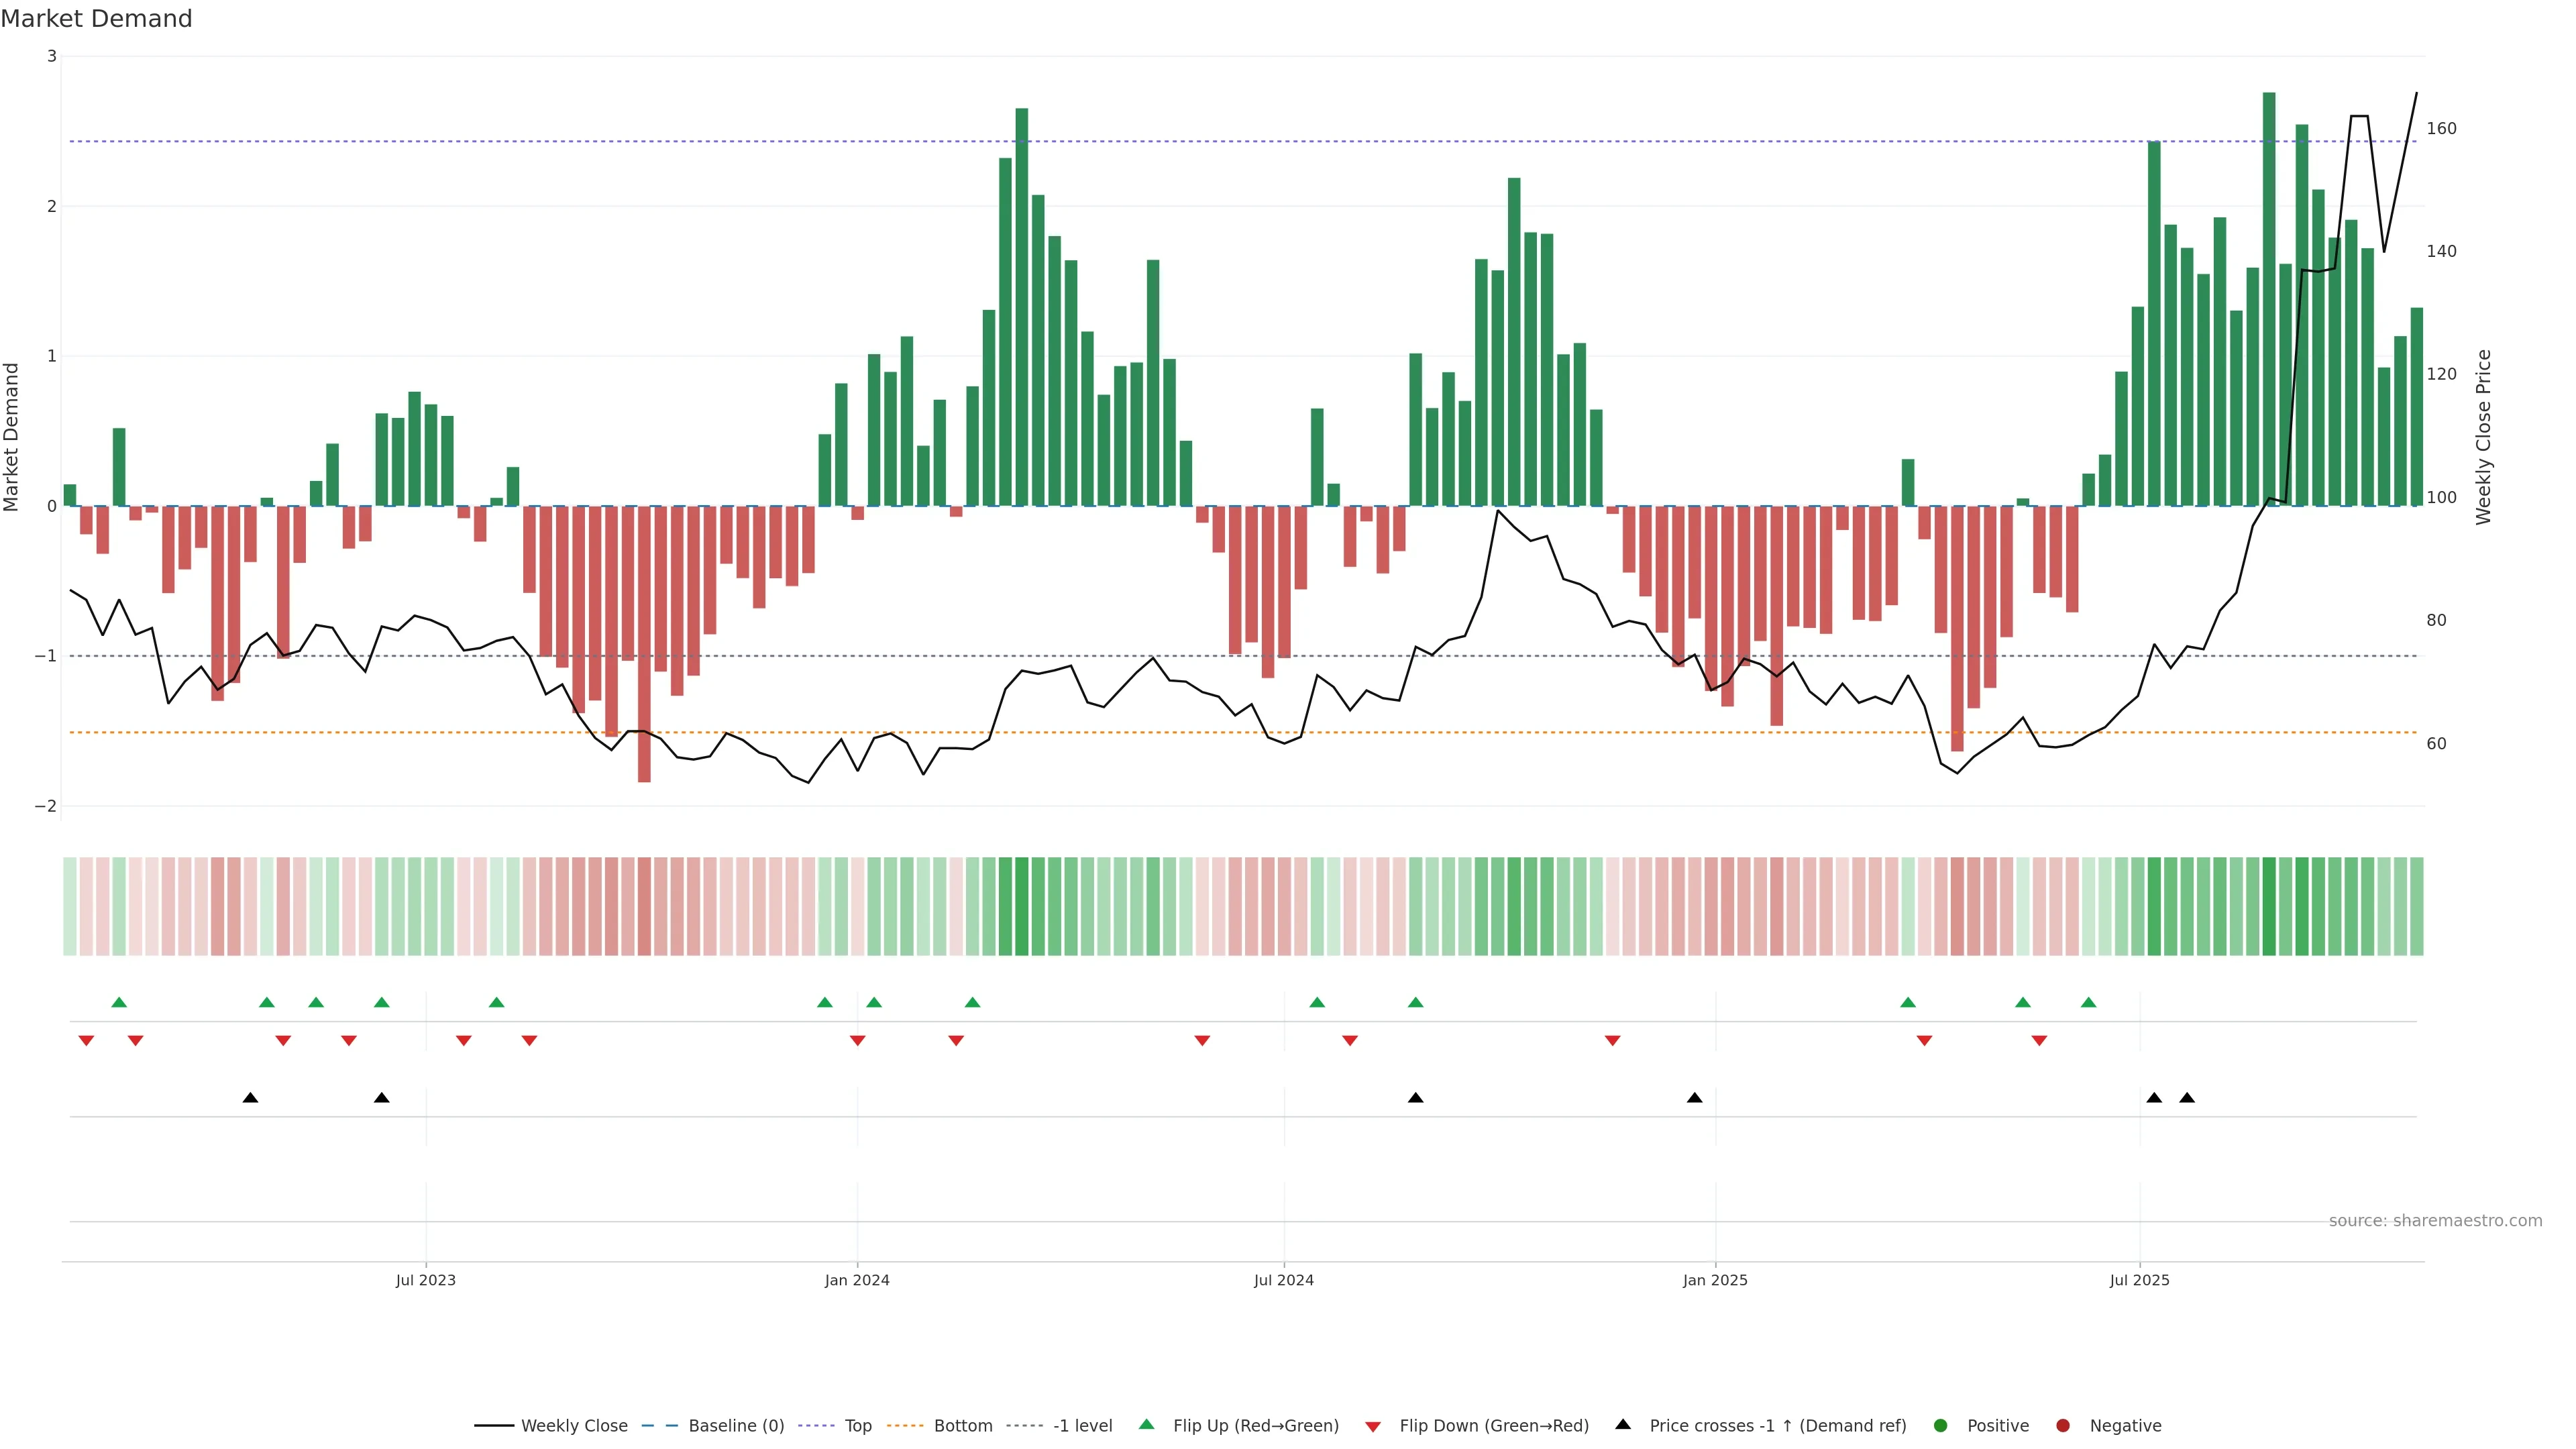Click the green Flip Up triangle legend icon

pyautogui.click(x=1147, y=1425)
